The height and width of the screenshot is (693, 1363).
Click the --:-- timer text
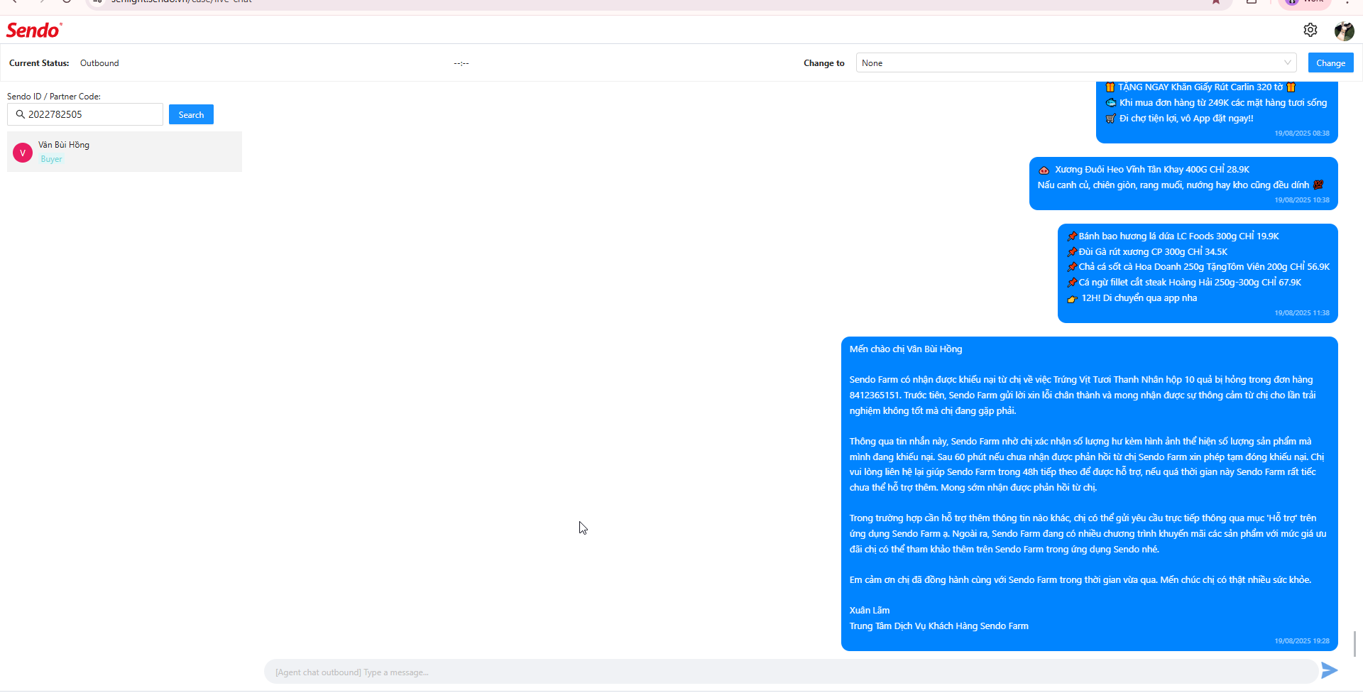(x=461, y=63)
